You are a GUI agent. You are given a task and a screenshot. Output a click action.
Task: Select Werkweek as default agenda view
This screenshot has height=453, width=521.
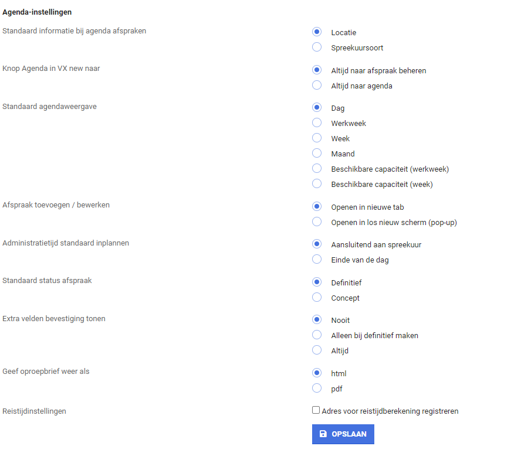pyautogui.click(x=317, y=123)
